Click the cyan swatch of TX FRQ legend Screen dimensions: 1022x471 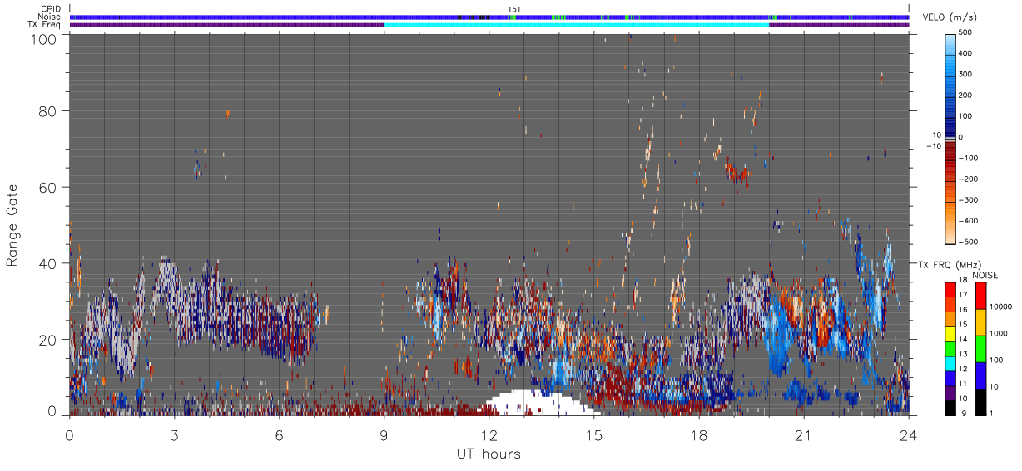pyautogui.click(x=950, y=364)
